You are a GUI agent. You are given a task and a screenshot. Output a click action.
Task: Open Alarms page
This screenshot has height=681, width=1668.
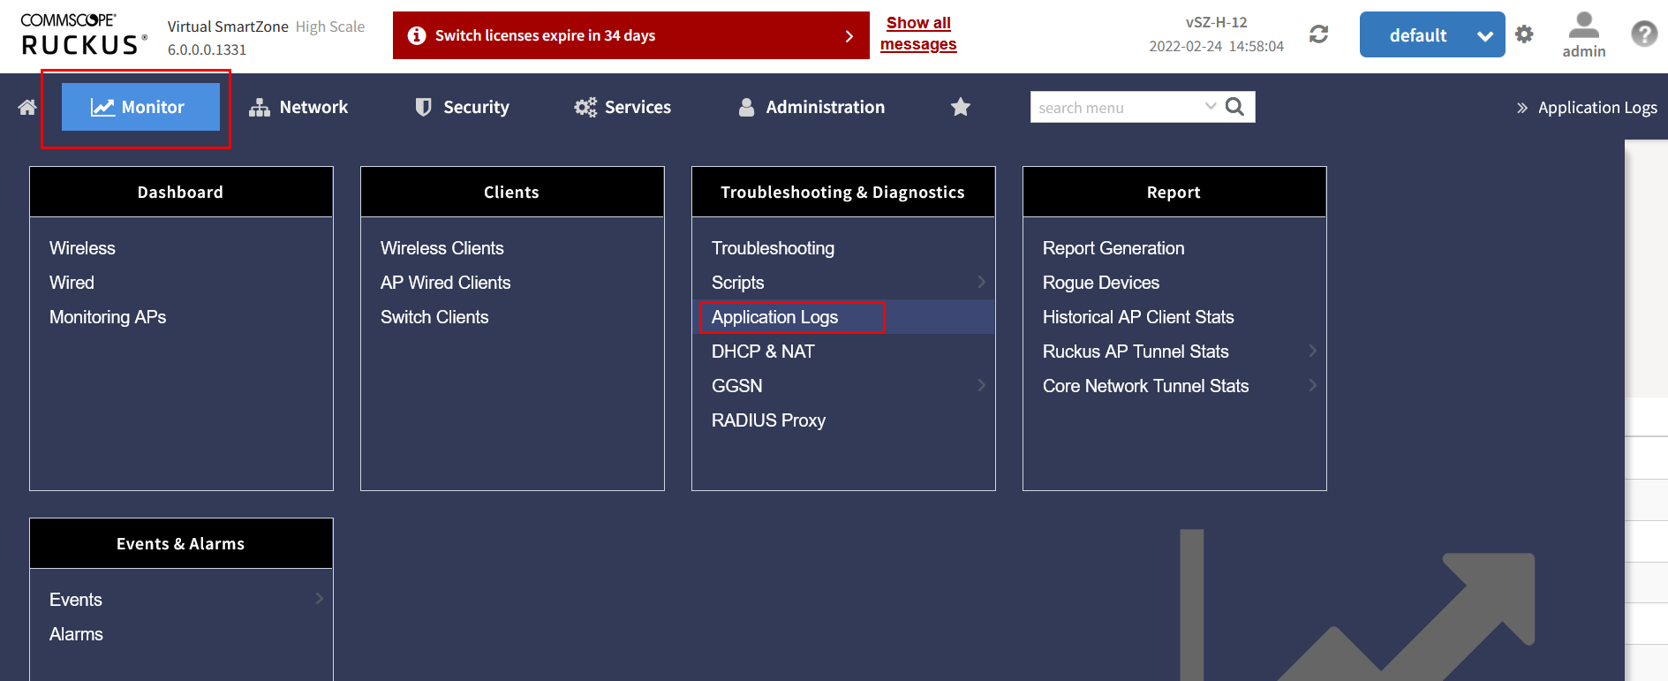pyautogui.click(x=76, y=634)
